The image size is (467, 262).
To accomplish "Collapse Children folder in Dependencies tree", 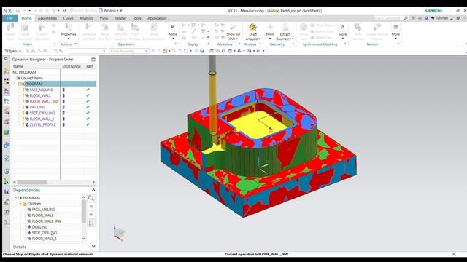I will [21, 204].
